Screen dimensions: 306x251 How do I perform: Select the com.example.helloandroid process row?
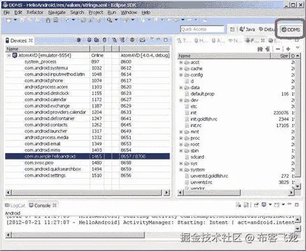click(87, 156)
